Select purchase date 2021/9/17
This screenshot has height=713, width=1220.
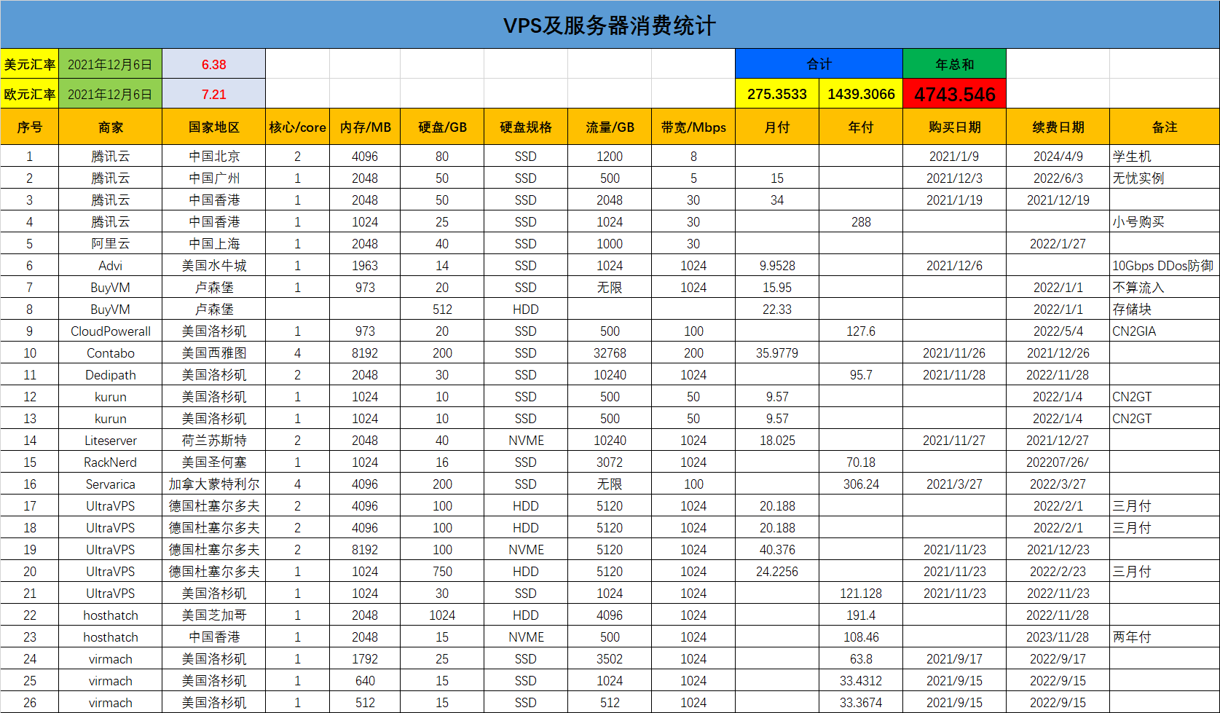(954, 658)
